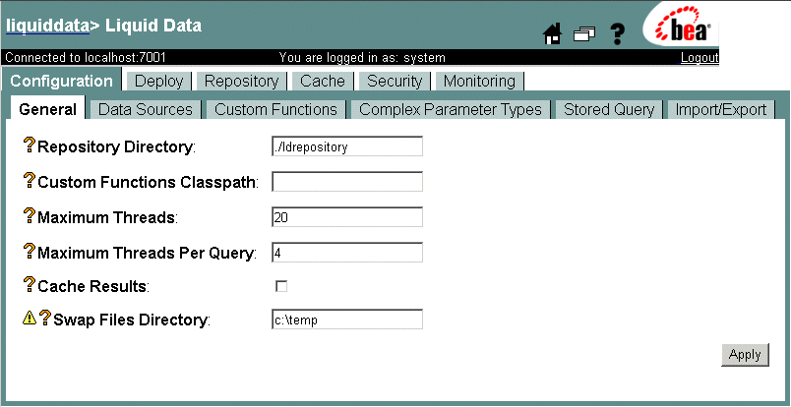
Task: Switch to the Monitoring tab
Action: pos(479,82)
